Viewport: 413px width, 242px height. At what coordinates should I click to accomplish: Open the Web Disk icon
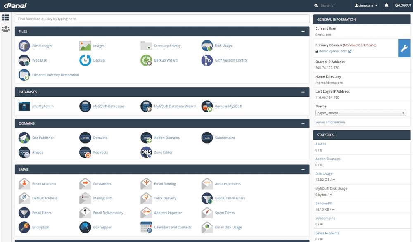point(24,60)
